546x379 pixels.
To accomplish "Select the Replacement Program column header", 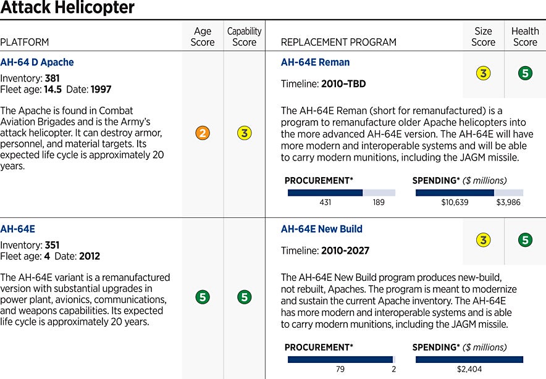I will click(338, 43).
